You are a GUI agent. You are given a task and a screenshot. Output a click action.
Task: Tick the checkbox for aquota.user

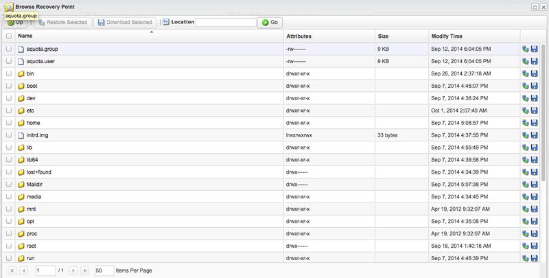pyautogui.click(x=8, y=62)
